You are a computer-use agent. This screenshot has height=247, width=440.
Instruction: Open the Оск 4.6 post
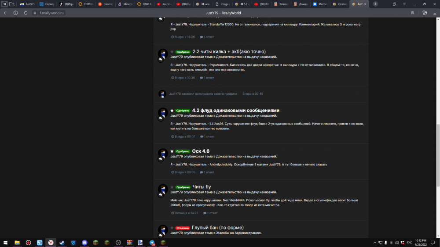pyautogui.click(x=201, y=151)
